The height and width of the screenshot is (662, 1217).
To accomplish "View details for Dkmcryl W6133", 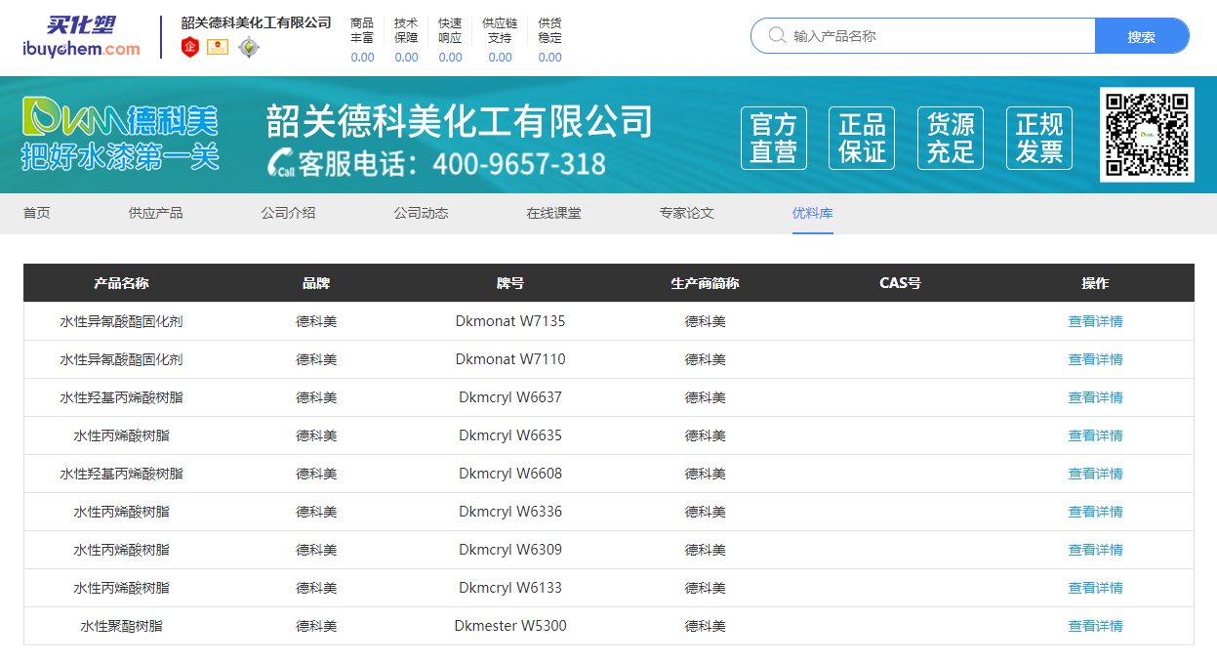I will 1096,588.
